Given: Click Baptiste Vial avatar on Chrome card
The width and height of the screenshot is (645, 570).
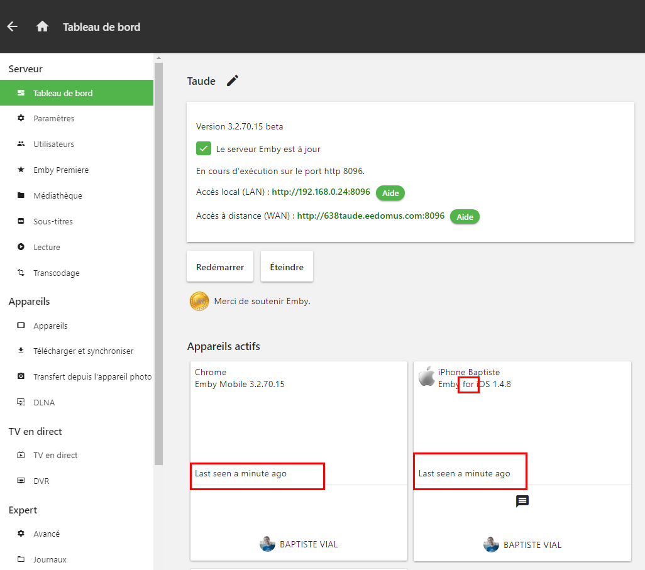Looking at the screenshot, I should coord(267,544).
